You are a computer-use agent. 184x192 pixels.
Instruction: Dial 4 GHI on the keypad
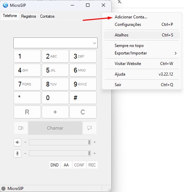click(x=27, y=70)
